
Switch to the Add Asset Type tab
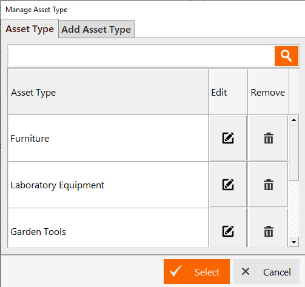pos(96,29)
